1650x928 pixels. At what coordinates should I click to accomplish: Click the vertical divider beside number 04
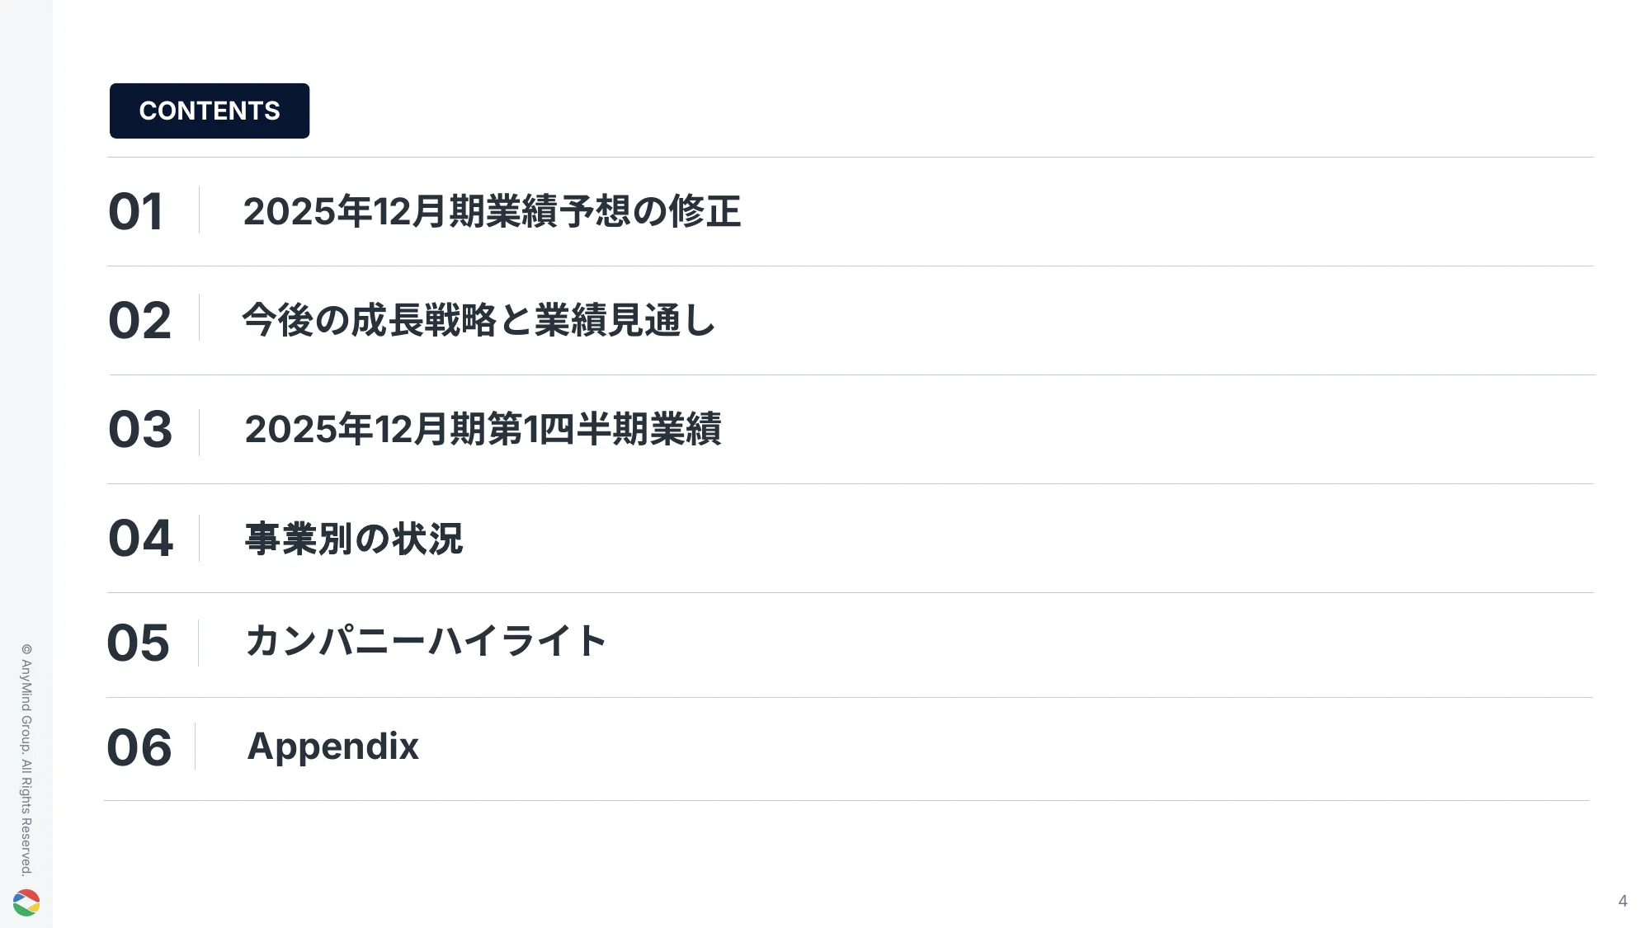[x=199, y=538]
